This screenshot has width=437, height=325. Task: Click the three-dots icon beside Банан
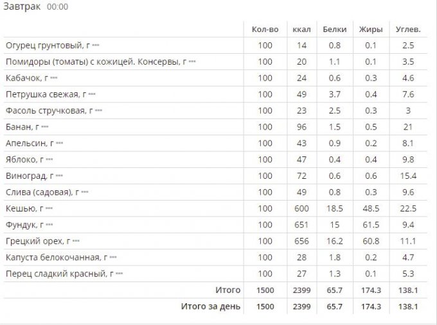tap(45, 127)
